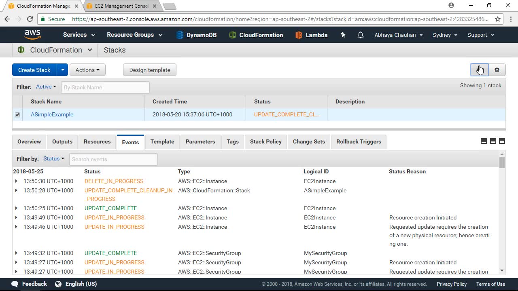Open the Create Stack split-button arrow
The width and height of the screenshot is (518, 291).
pos(62,70)
